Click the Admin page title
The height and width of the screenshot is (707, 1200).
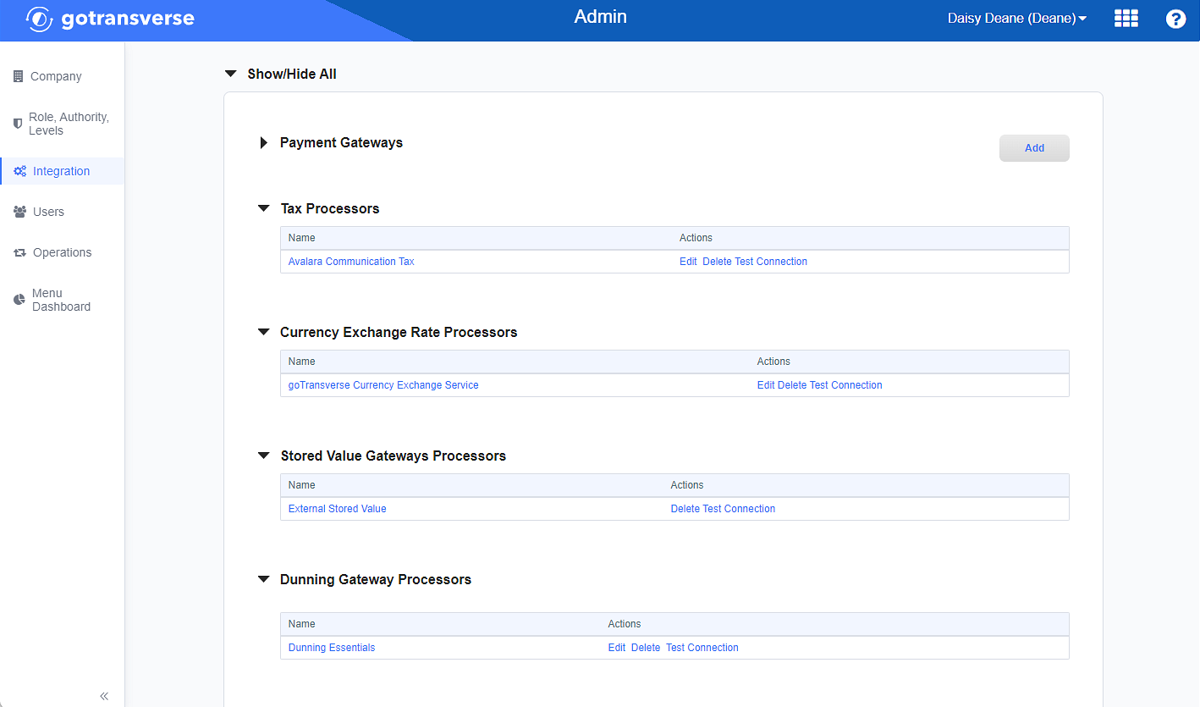point(600,17)
